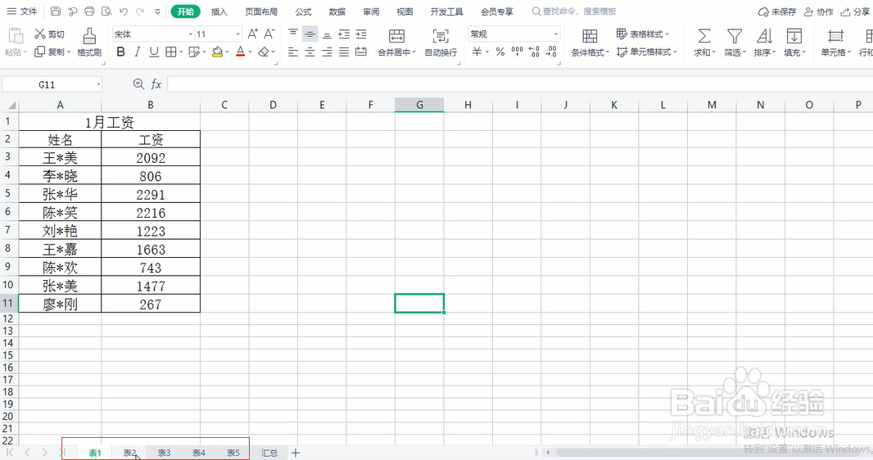
Task: Center text horizontally
Action: pyautogui.click(x=310, y=52)
